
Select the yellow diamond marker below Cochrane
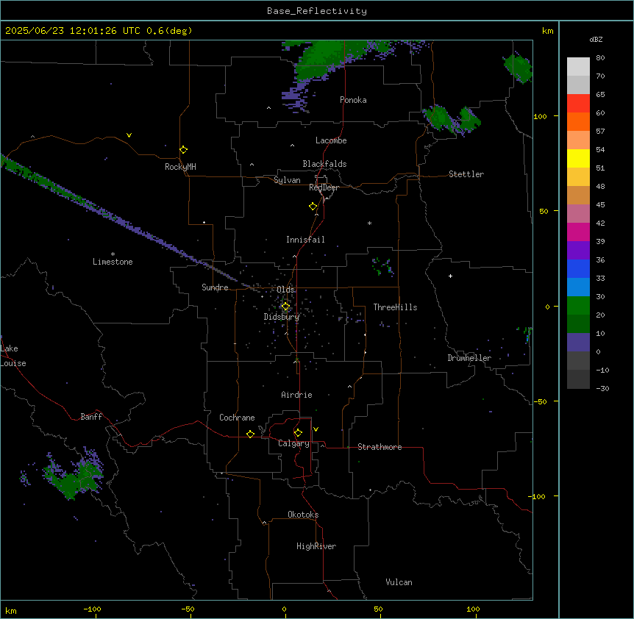point(250,434)
